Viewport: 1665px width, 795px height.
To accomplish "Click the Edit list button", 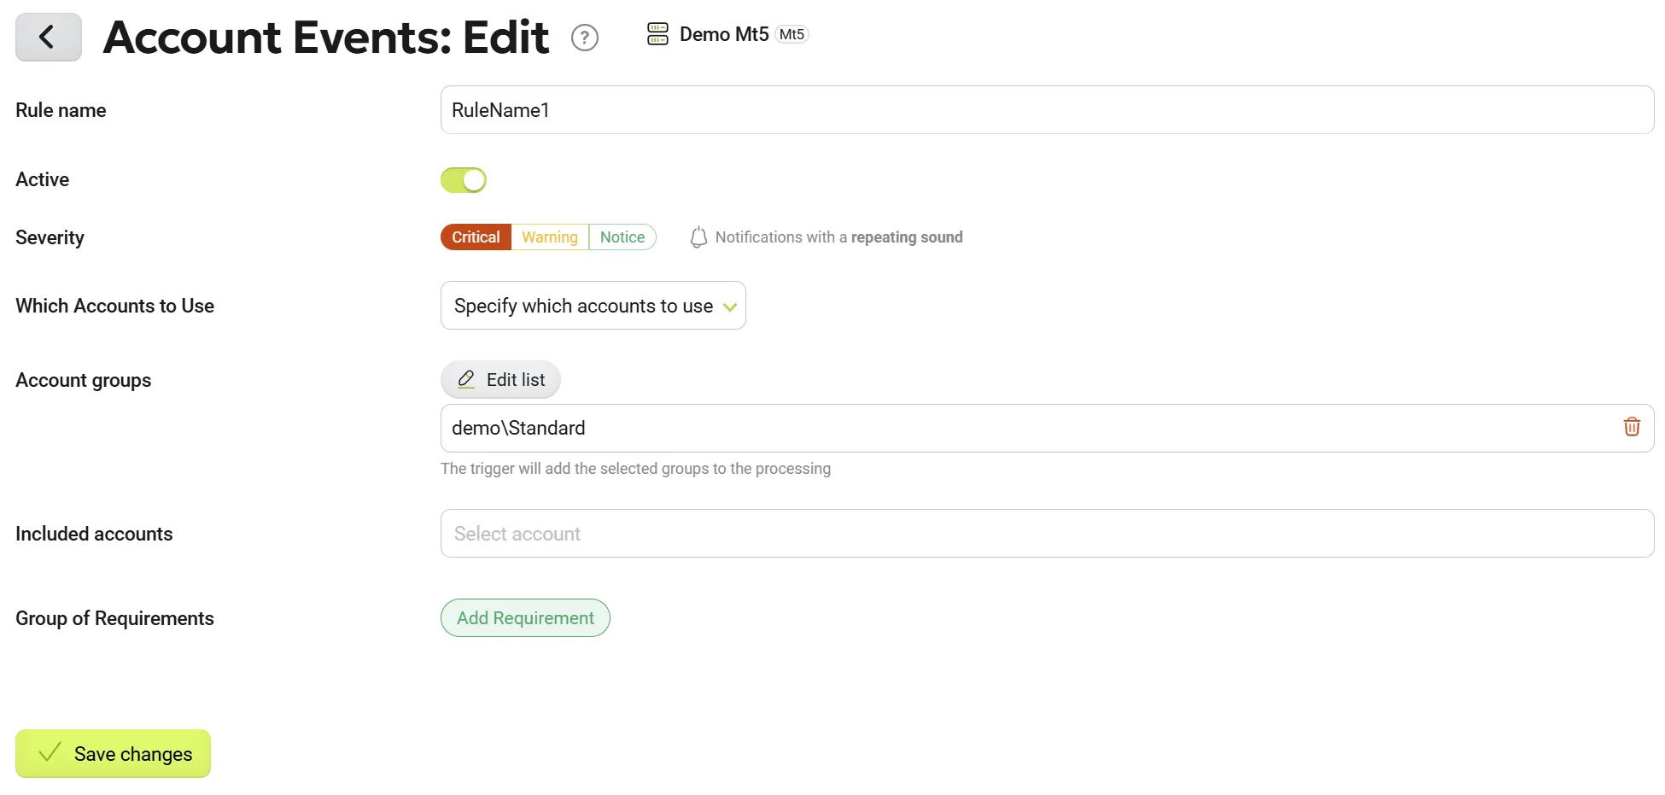I will pyautogui.click(x=500, y=380).
